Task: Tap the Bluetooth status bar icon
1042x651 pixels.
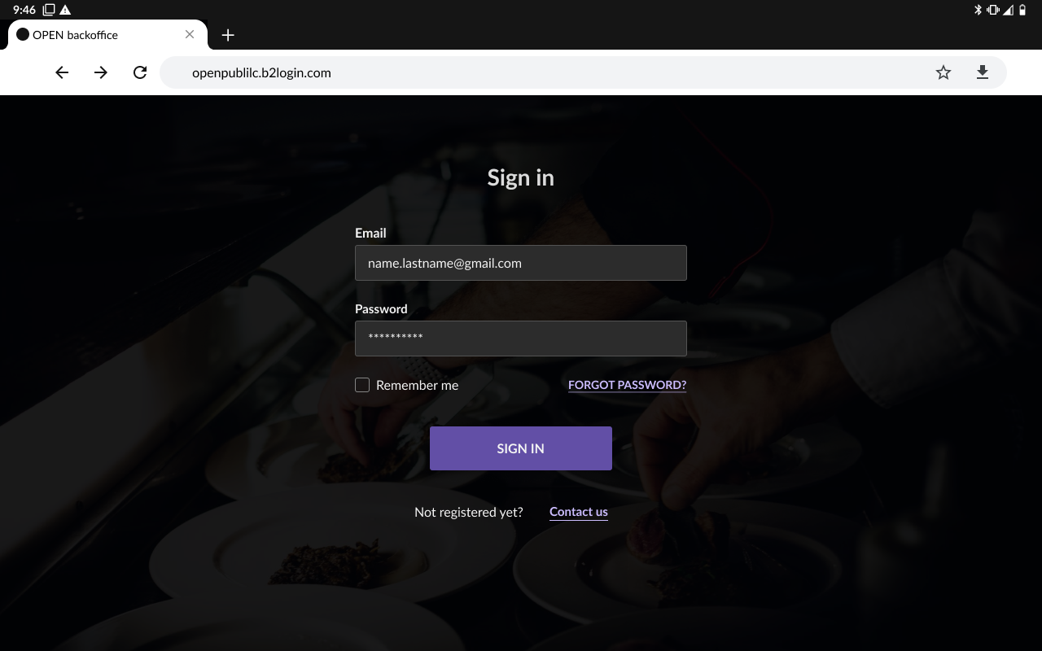Action: coord(978,10)
